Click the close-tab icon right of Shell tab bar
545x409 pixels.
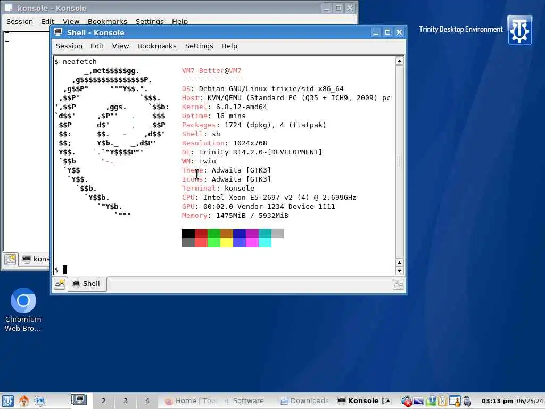pyautogui.click(x=398, y=284)
